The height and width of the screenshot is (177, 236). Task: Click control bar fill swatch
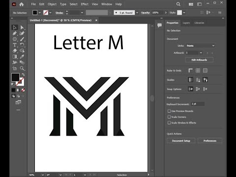click(35, 13)
